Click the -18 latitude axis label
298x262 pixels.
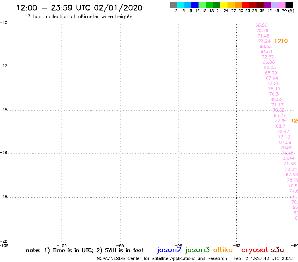4,197
